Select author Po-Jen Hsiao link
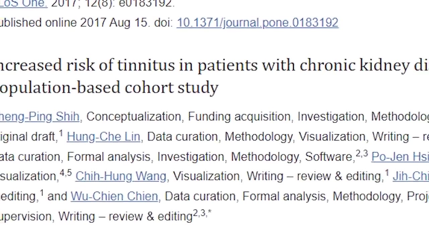Image resolution: width=429 pixels, height=241 pixels. pyautogui.click(x=400, y=157)
